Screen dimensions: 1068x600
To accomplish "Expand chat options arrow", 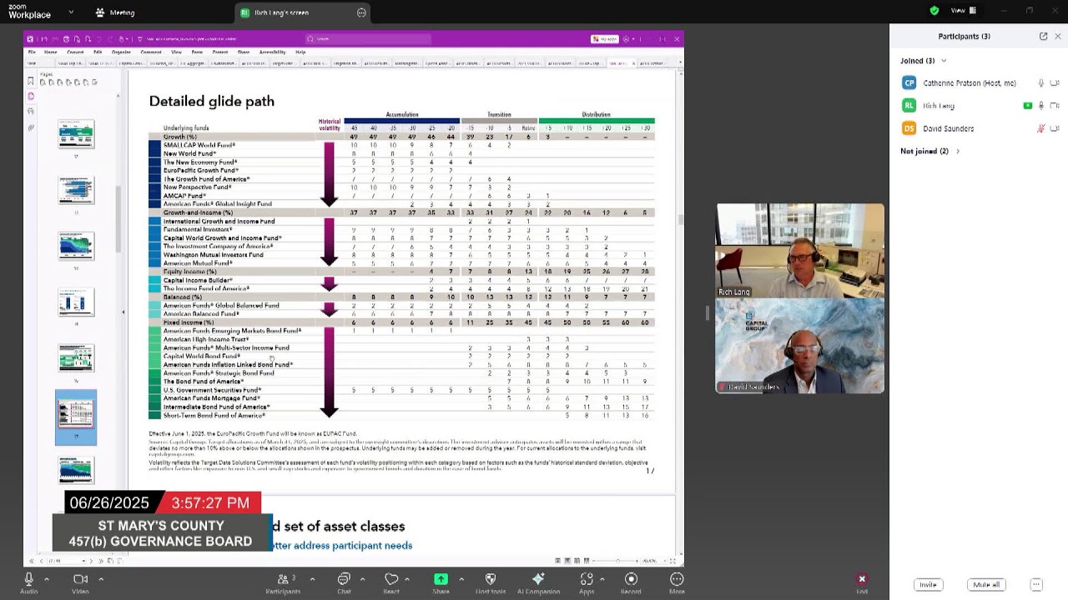I will click(x=362, y=579).
